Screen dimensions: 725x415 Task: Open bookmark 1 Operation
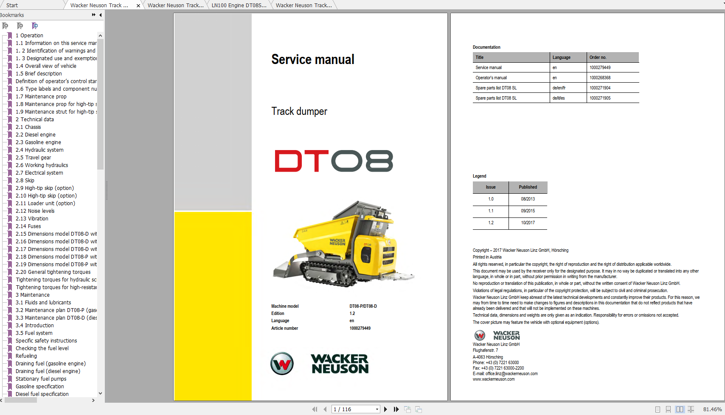[x=29, y=36]
